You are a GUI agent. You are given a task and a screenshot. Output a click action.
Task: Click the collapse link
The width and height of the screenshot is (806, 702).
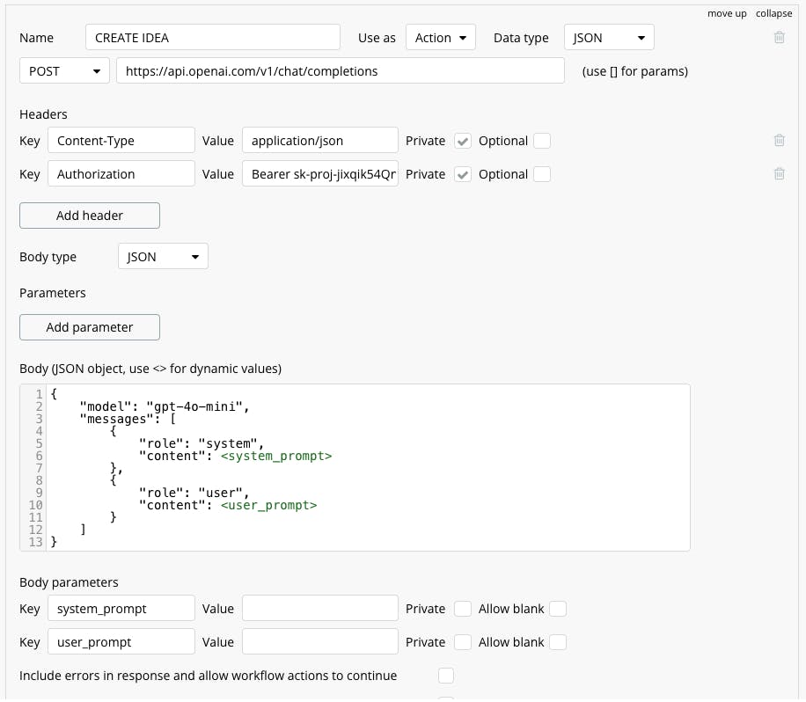(x=773, y=13)
